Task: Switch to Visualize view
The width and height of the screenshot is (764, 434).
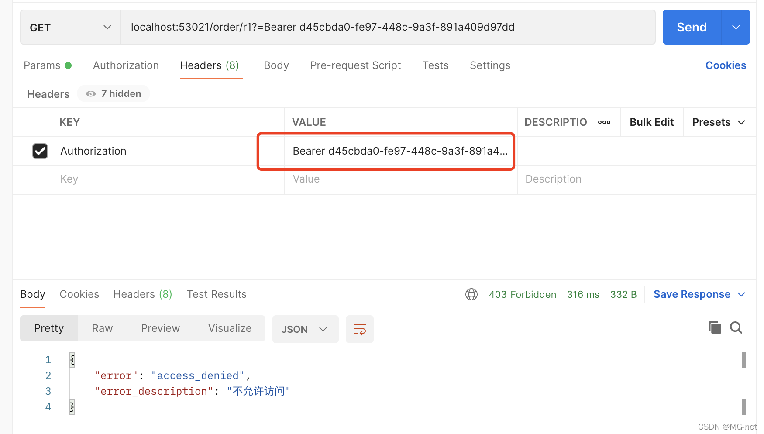Action: [x=230, y=328]
